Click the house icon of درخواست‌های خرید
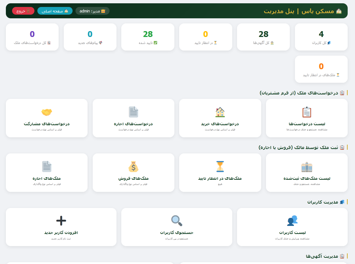 pos(220,112)
